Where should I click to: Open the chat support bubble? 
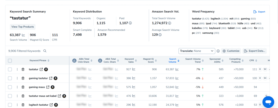pos(268,102)
